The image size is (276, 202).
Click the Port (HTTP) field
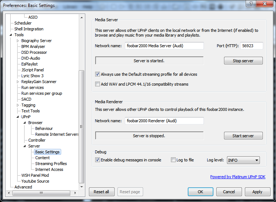(251, 46)
